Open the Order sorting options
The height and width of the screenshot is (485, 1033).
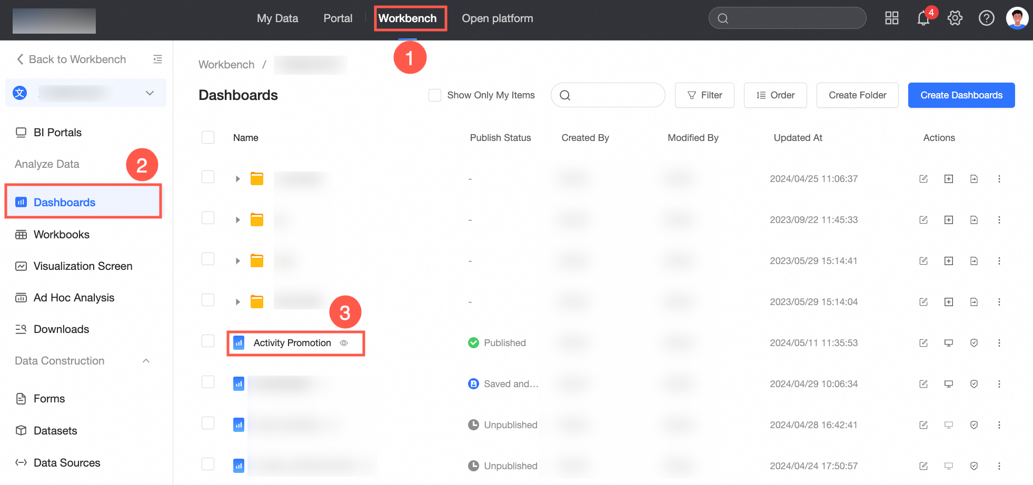click(x=775, y=95)
